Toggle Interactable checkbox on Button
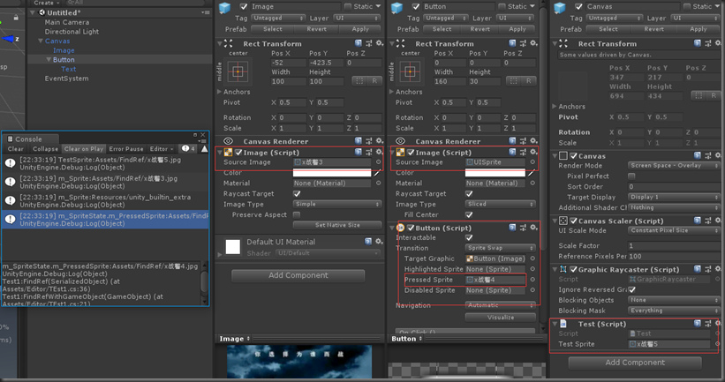This screenshot has width=725, height=382. point(469,237)
